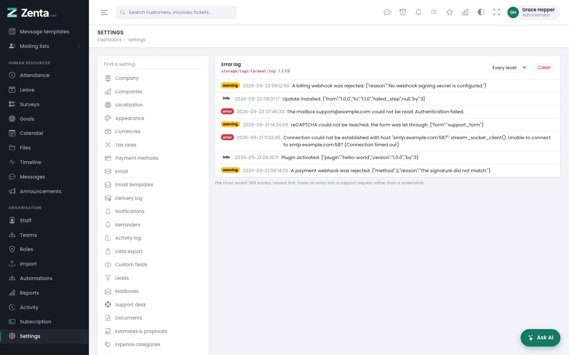Select the mailbox Authentication failed error entry
The height and width of the screenshot is (355, 569).
(388, 112)
